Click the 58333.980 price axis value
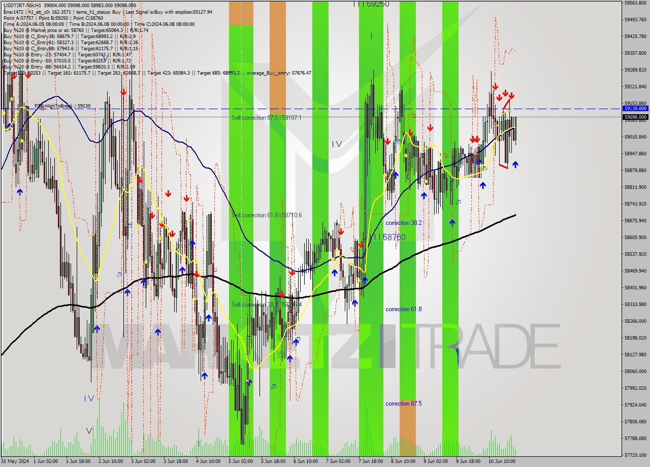This screenshot has width=650, height=467. [636, 304]
